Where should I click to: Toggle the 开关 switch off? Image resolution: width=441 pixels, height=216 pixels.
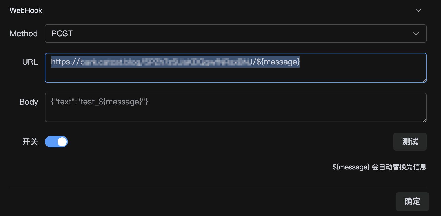pyautogui.click(x=56, y=142)
